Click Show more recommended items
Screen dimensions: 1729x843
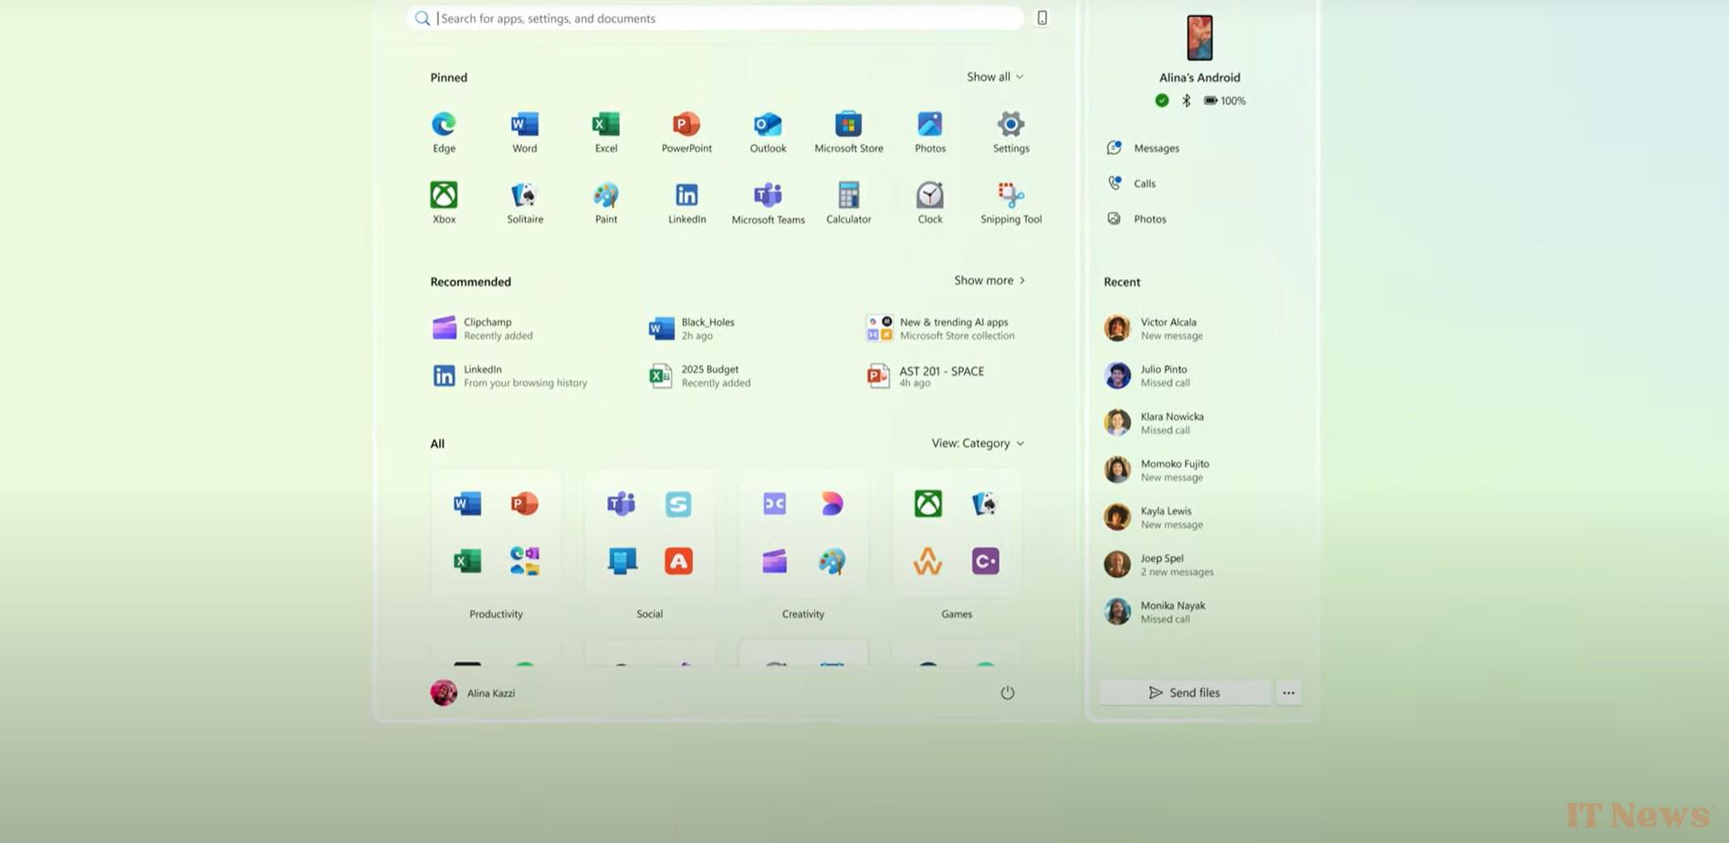coord(990,280)
